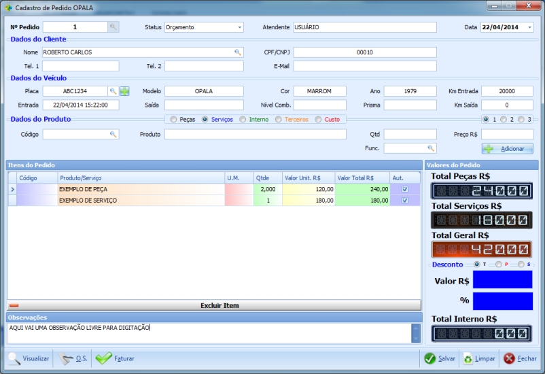Click the green plus icon to add vehicle

click(x=124, y=91)
